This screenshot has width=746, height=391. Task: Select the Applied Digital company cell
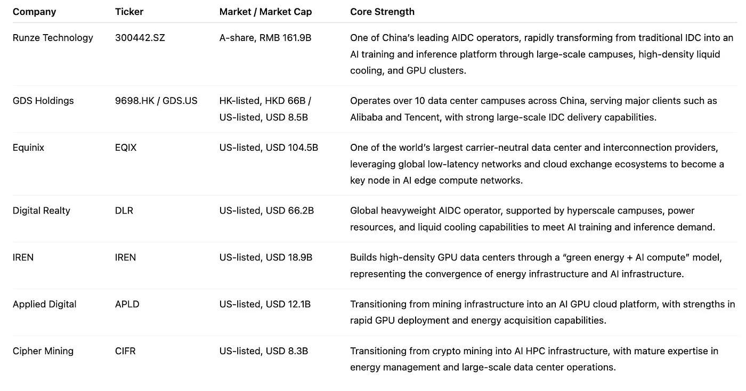(45, 304)
